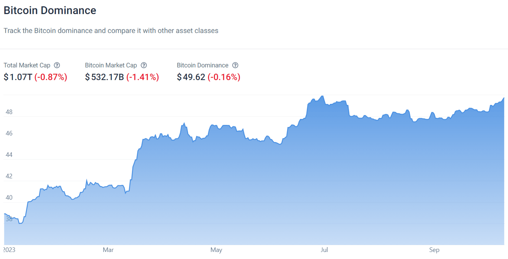This screenshot has height=259, width=508.
Task: Click the red -1.41% change figure
Action: click(x=143, y=77)
